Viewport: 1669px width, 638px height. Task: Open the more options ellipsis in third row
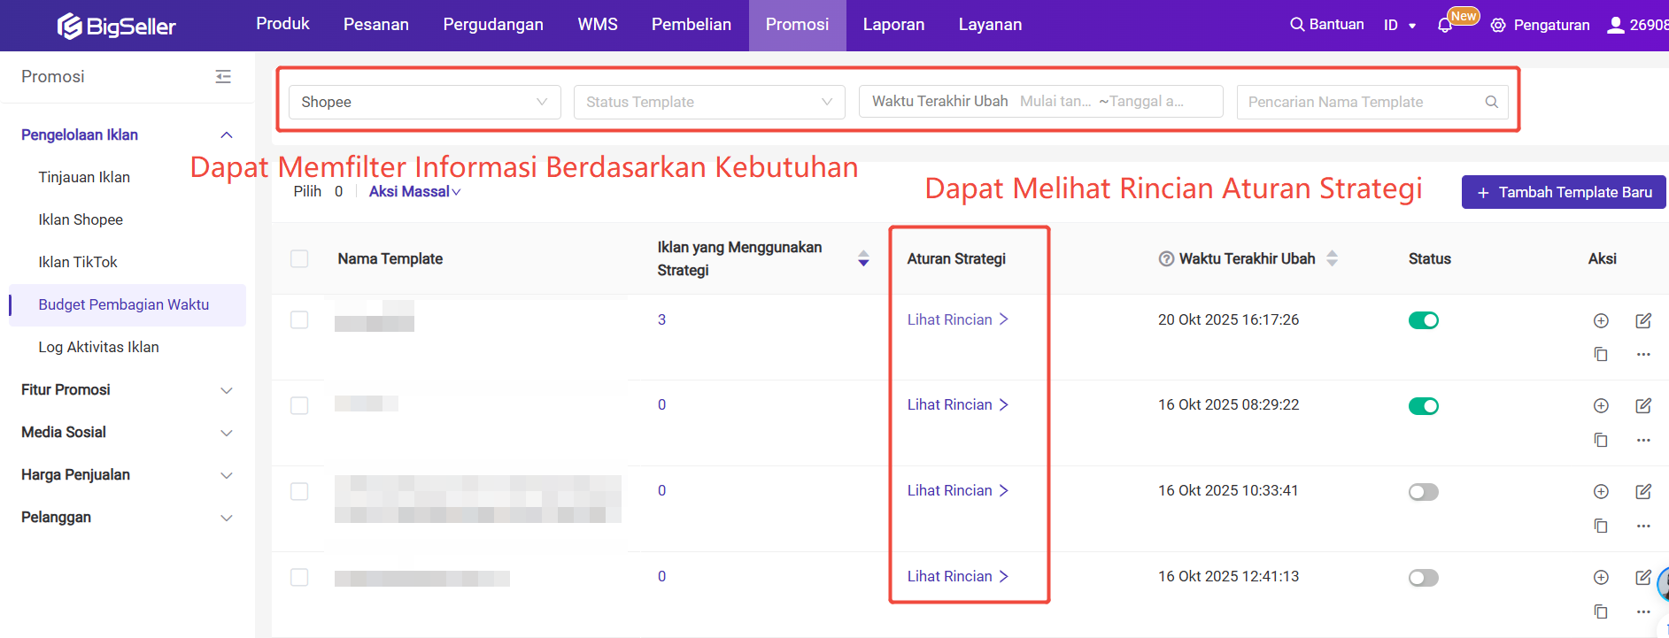1643,526
